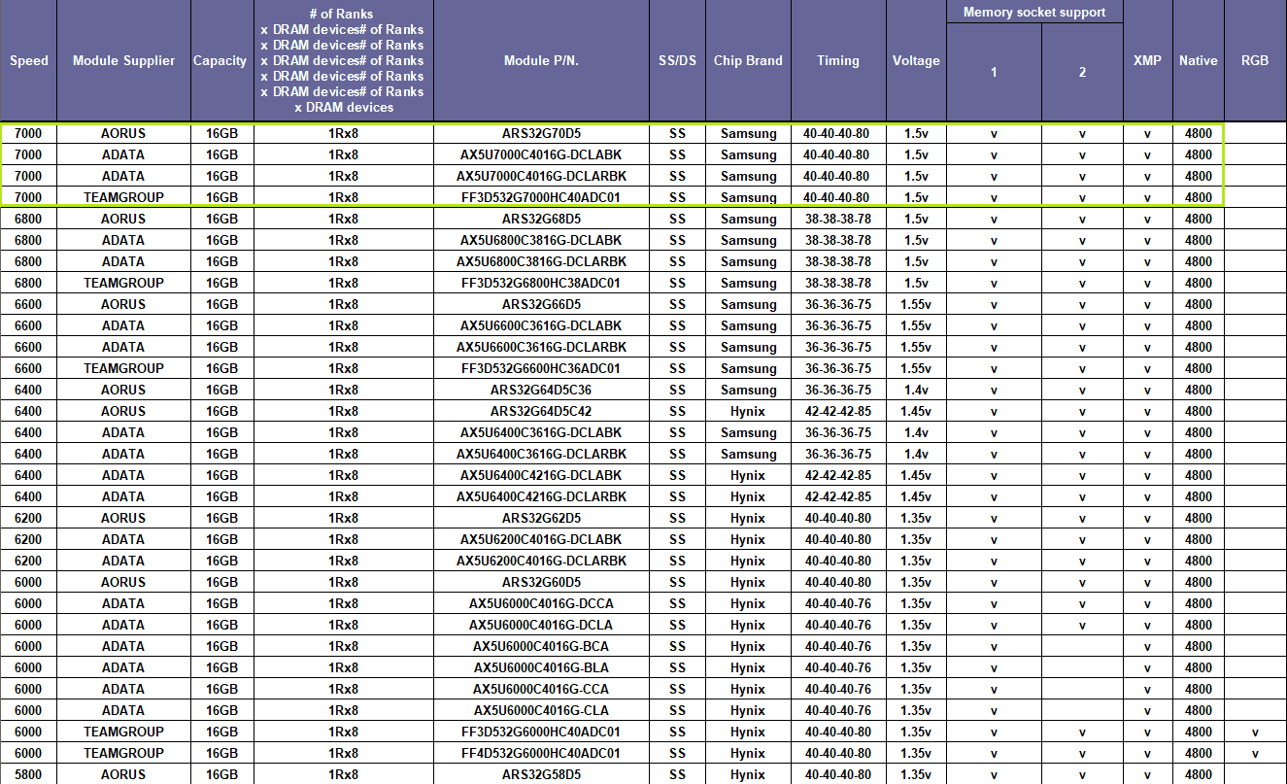Select part number FF4D532G6000HC40ADC01
This screenshot has height=784, width=1287.
pos(541,753)
